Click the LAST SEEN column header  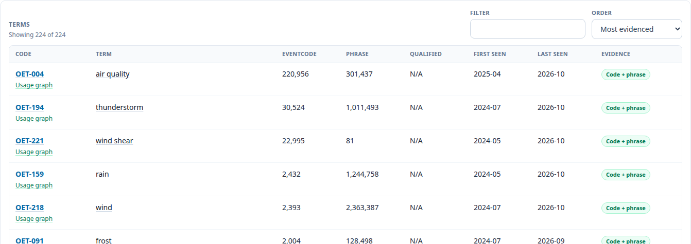point(552,54)
